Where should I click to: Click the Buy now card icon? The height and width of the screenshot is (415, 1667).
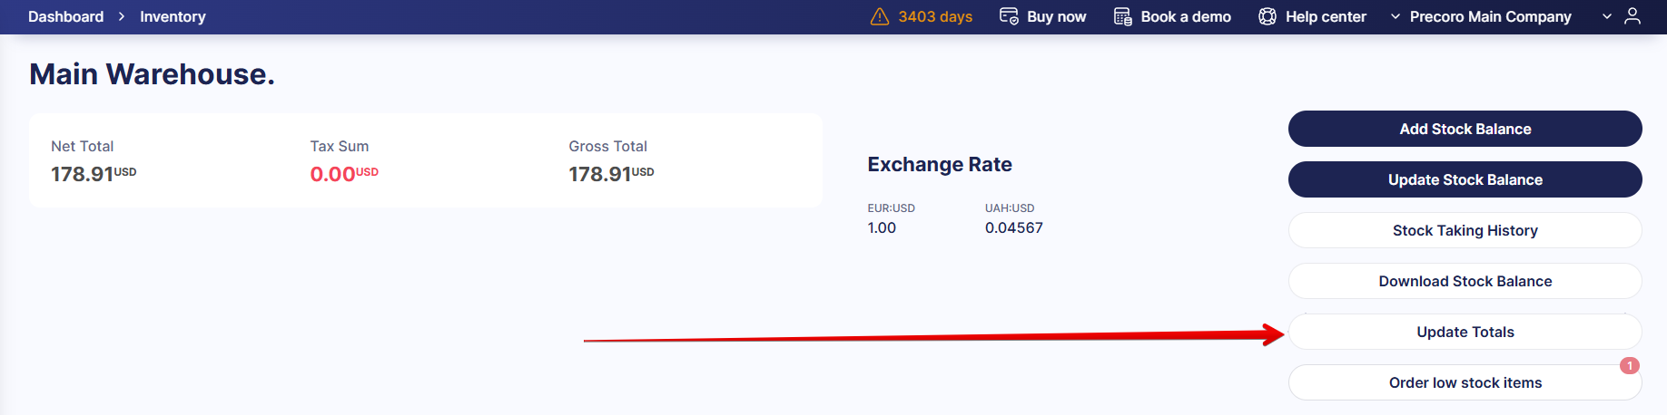click(x=1009, y=16)
